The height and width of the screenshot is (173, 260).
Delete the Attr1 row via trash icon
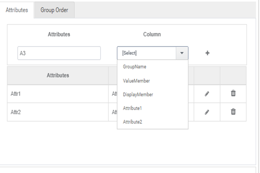[233, 93]
